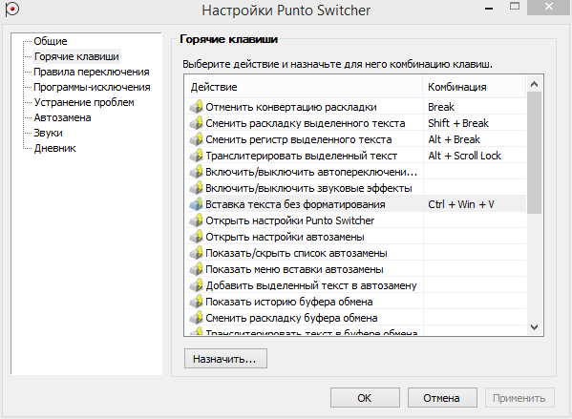Click the Комбинация column header
Screen dimensions: 572x419
[x=475, y=87]
